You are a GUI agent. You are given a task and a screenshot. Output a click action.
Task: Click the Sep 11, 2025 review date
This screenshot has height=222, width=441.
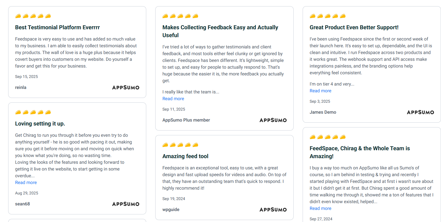pyautogui.click(x=174, y=109)
